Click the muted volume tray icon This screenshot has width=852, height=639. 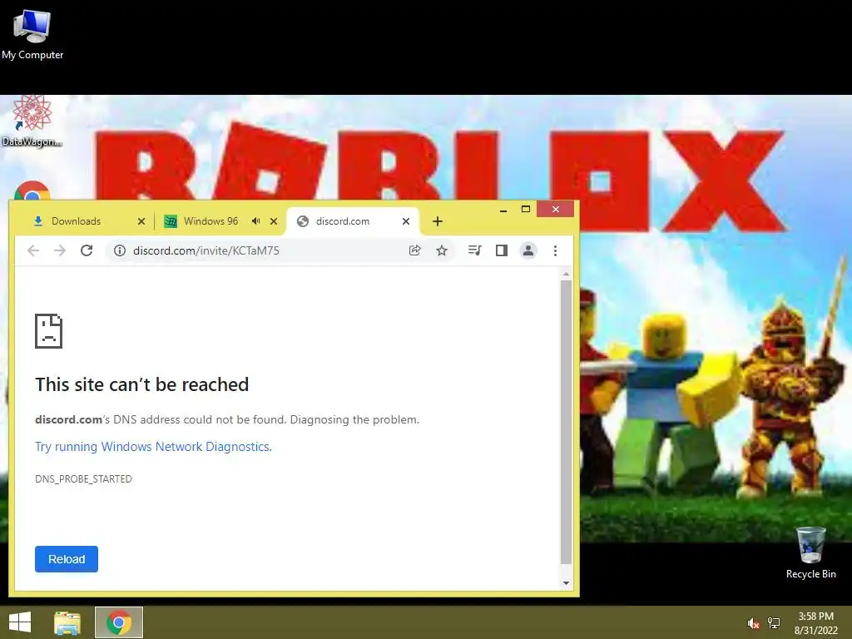[x=753, y=623]
